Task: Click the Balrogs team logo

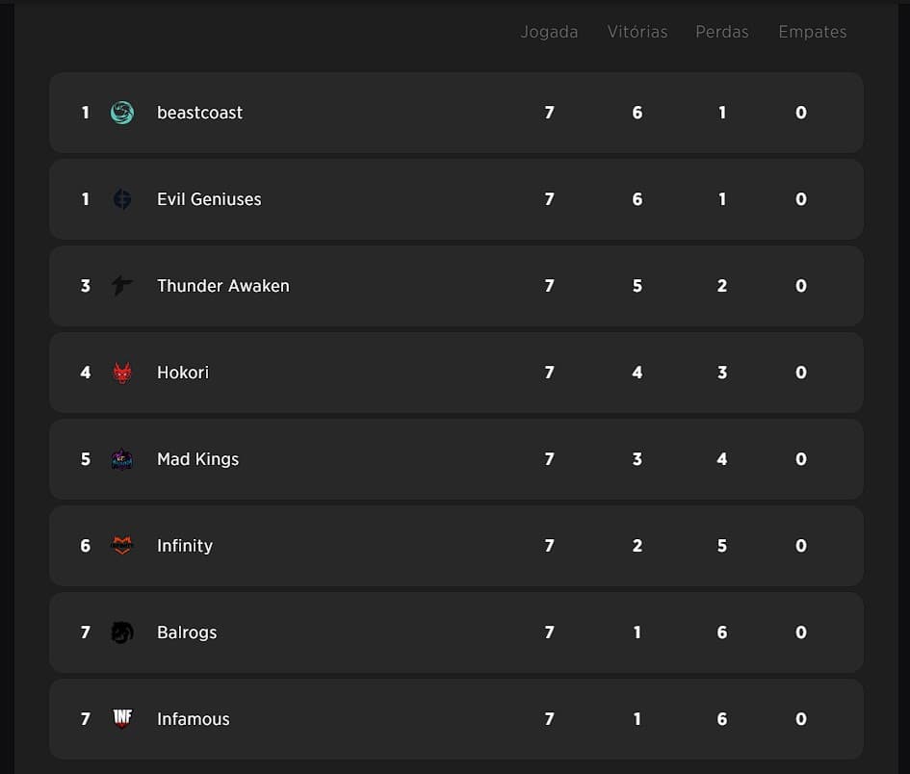Action: (122, 632)
